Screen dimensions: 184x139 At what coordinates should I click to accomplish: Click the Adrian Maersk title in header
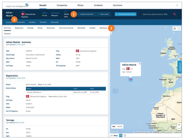9,14
